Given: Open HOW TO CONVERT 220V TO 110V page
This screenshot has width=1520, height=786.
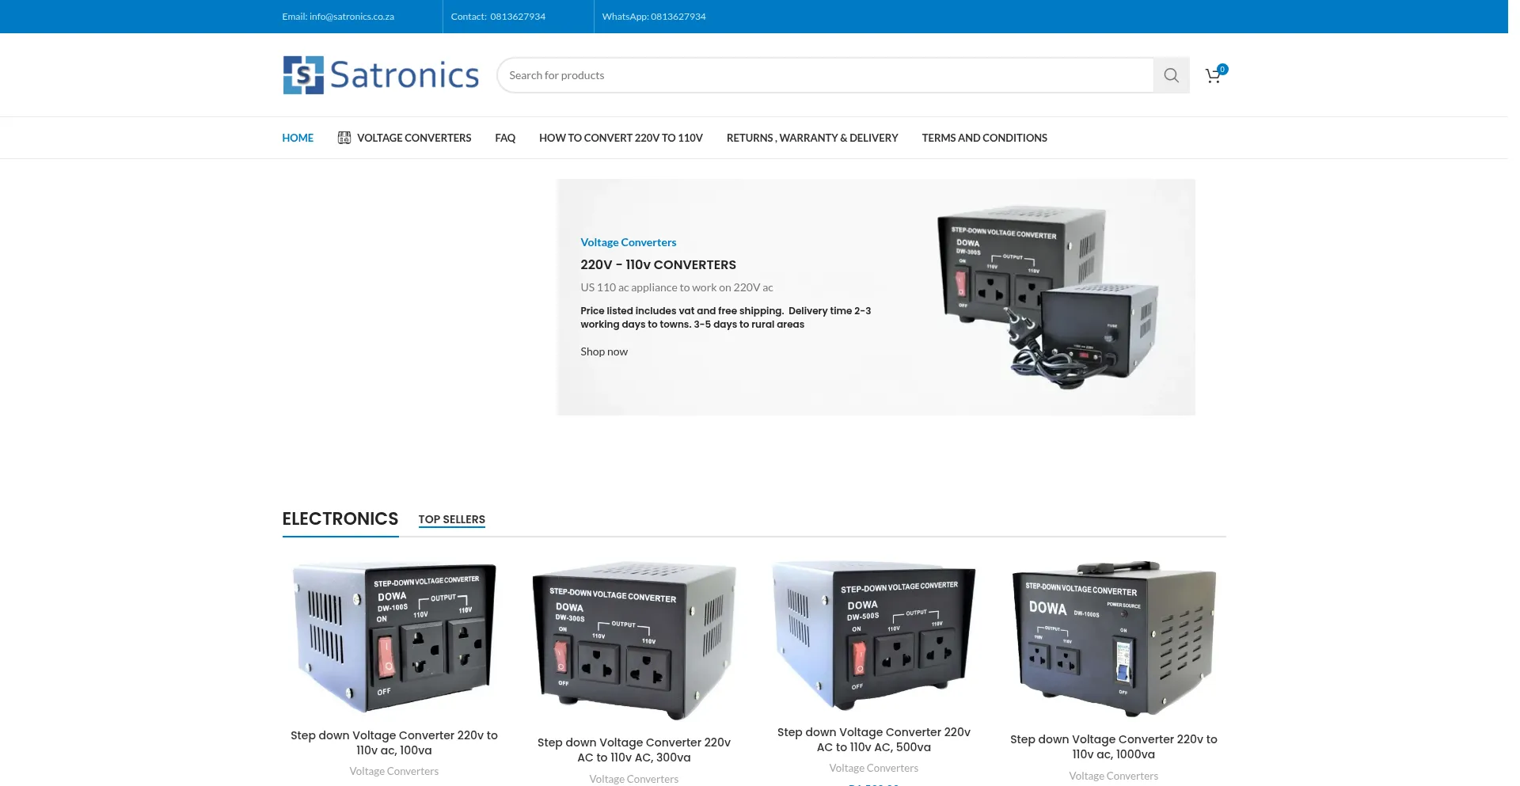Looking at the screenshot, I should point(621,138).
